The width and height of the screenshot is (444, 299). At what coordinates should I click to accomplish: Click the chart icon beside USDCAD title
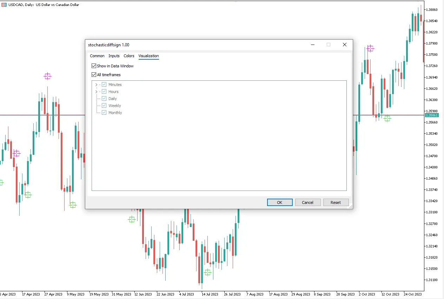click(x=4, y=5)
